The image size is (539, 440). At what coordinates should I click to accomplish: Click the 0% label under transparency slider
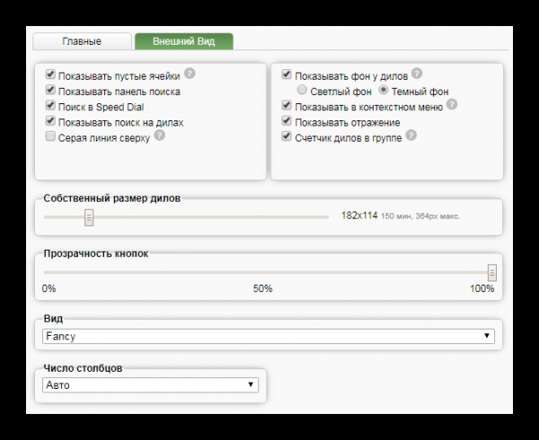[49, 288]
